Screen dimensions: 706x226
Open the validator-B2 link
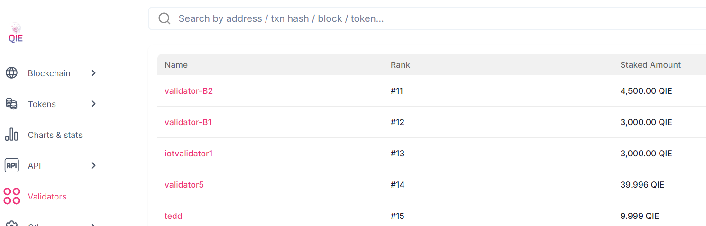coord(189,91)
